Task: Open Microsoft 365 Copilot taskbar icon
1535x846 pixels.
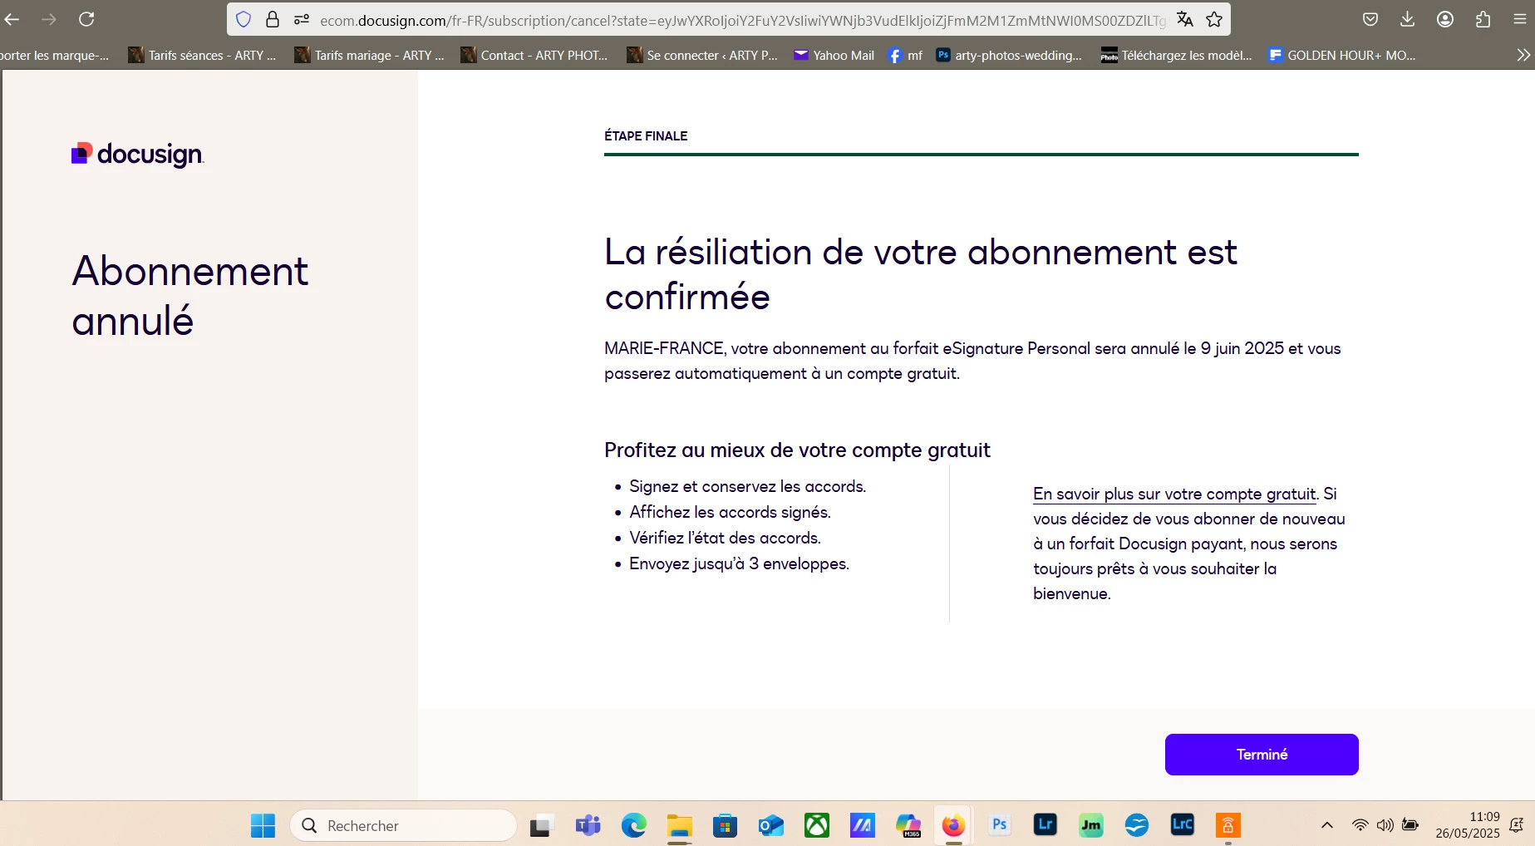Action: [x=908, y=825]
